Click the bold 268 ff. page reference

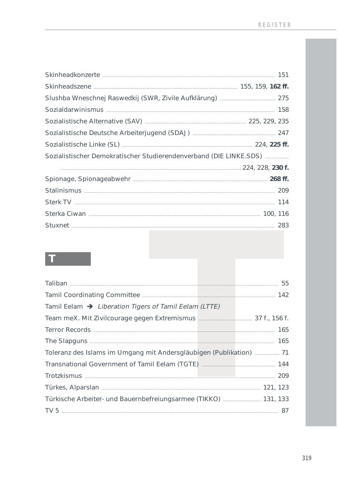[279, 179]
